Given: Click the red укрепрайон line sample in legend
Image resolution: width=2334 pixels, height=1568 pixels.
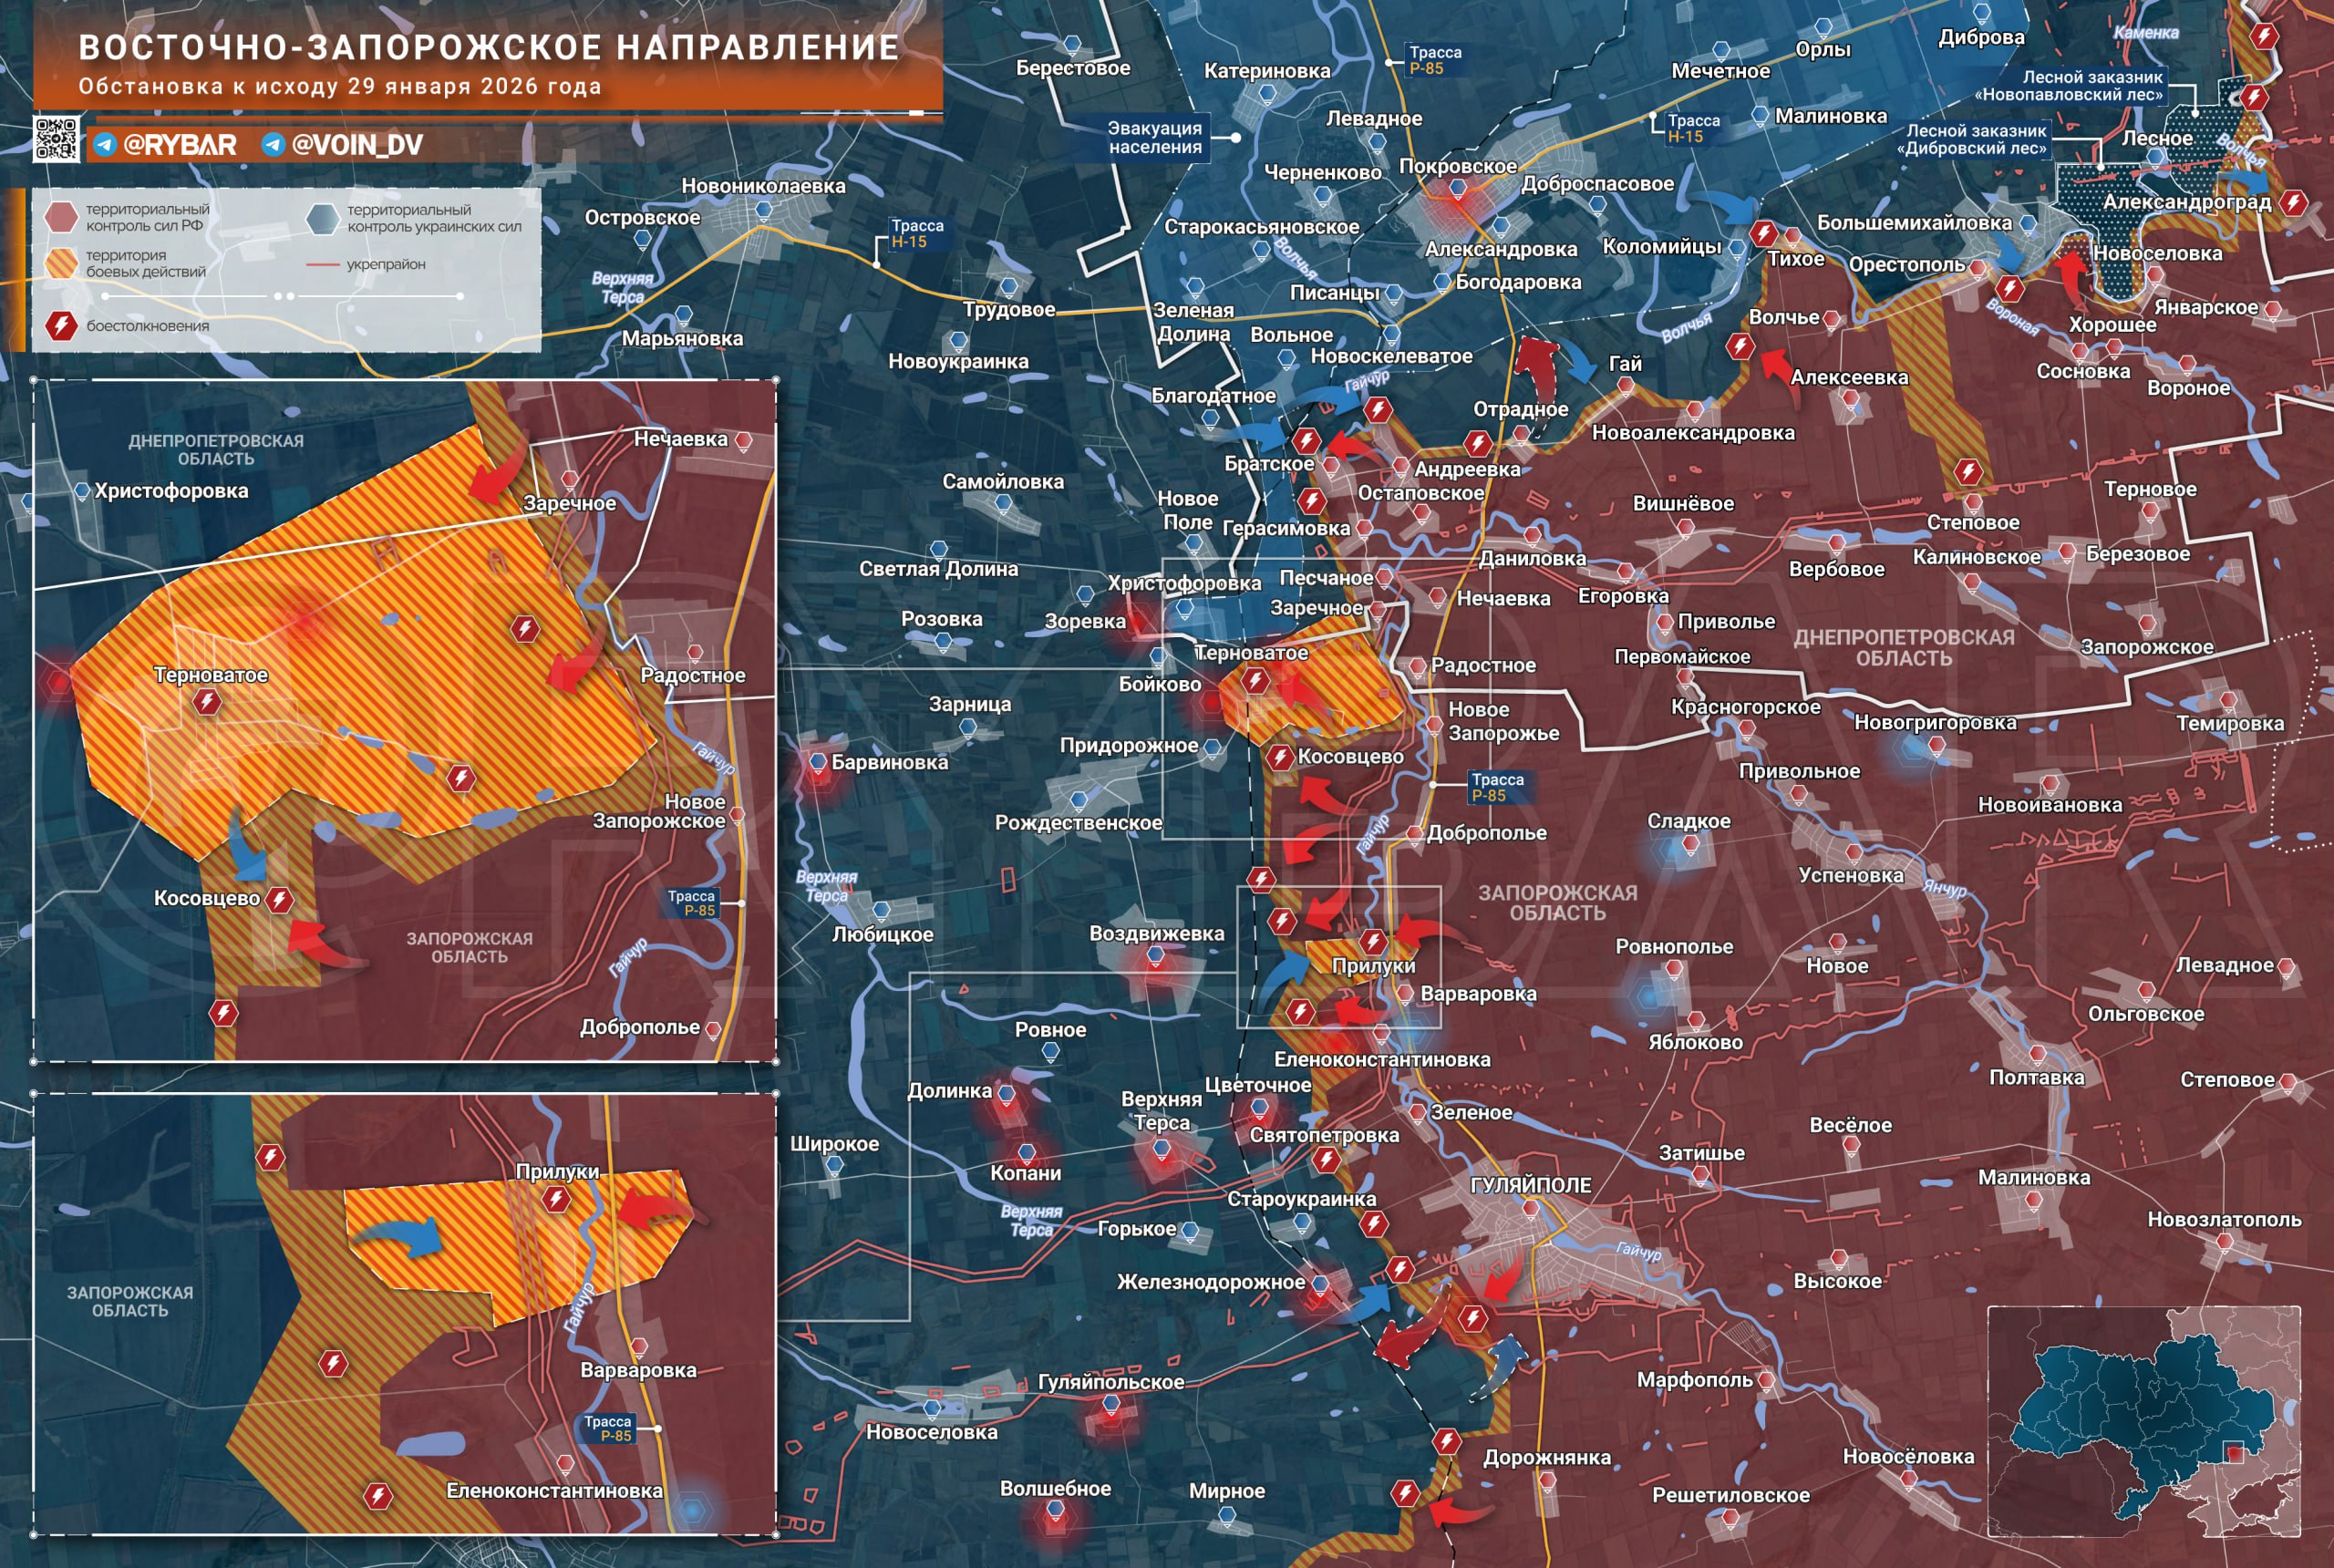Looking at the screenshot, I should click(322, 265).
